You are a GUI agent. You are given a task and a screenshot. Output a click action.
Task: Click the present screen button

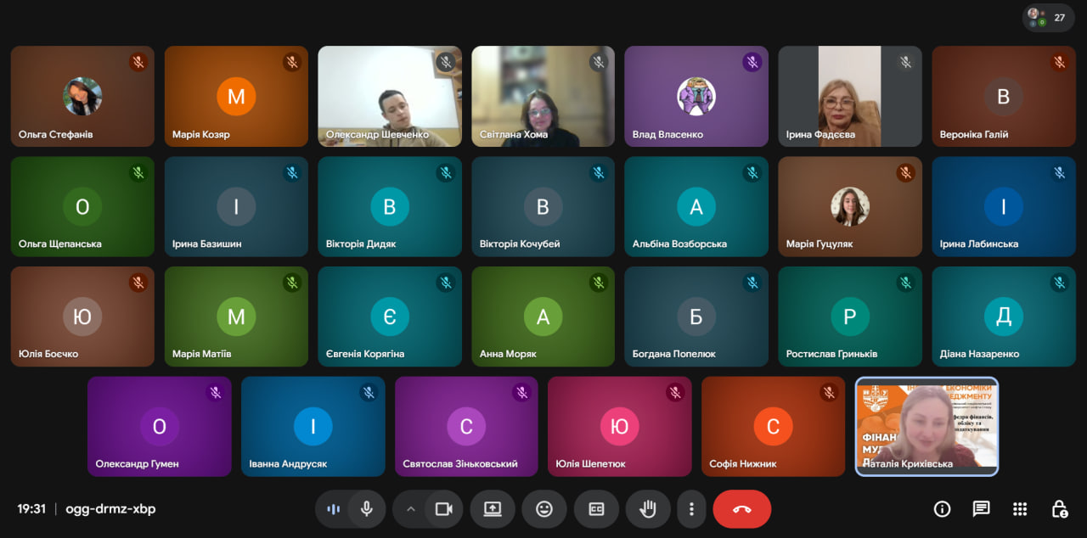tap(493, 509)
